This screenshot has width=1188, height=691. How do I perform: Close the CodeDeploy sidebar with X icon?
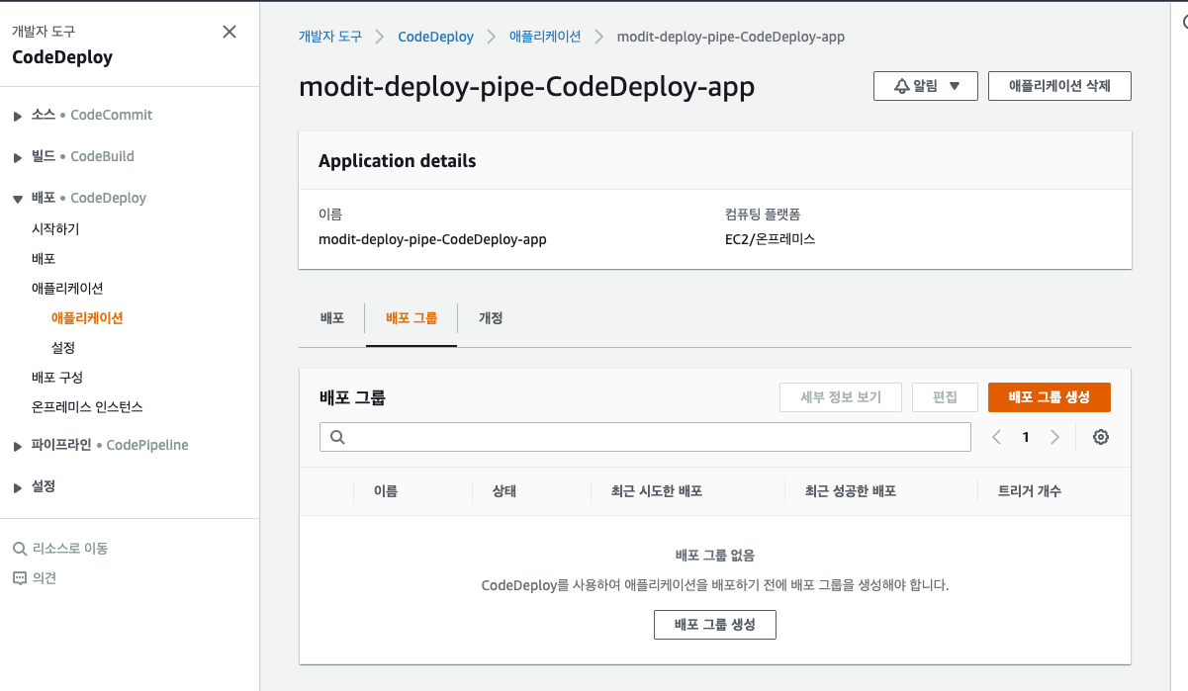click(229, 32)
